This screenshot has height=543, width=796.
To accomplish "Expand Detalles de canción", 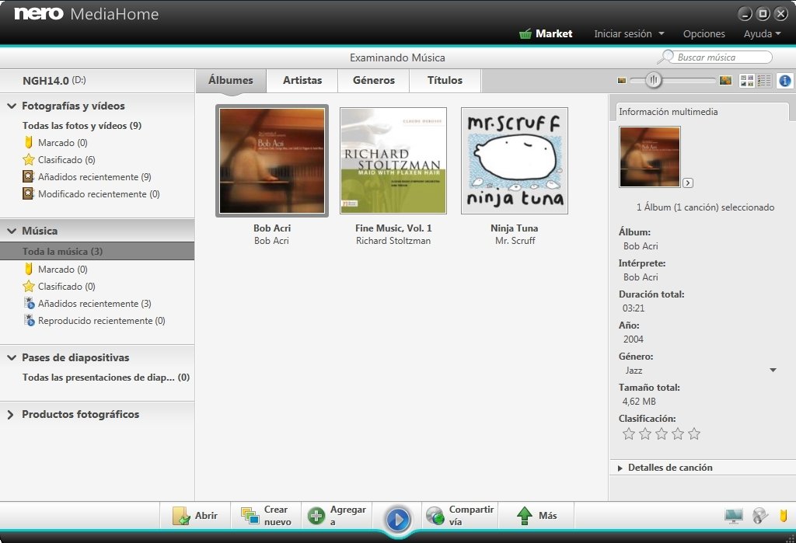I will pos(620,468).
